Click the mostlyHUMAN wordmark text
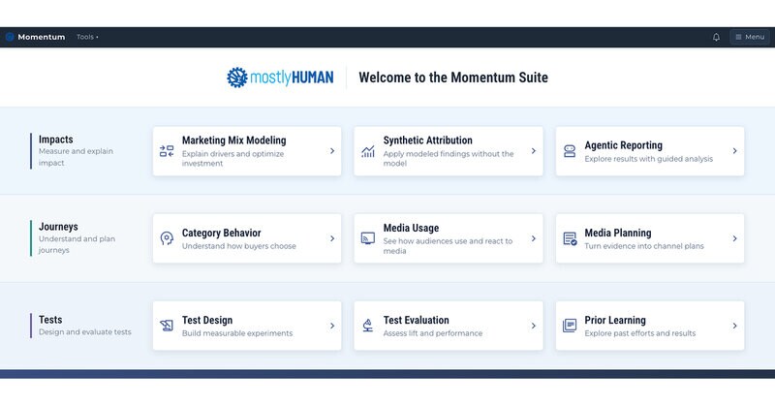The width and height of the screenshot is (775, 406). pyautogui.click(x=292, y=78)
